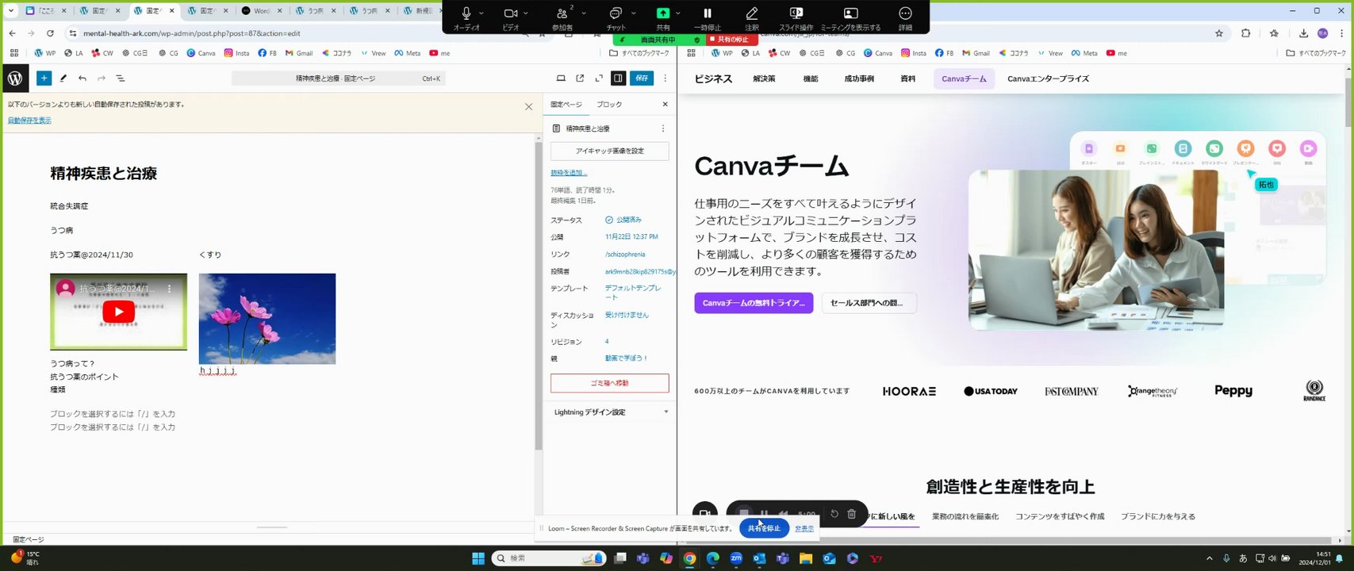The image size is (1354, 571).
Task: Change parent page 動画で学ぼう！
Action: pos(627,358)
